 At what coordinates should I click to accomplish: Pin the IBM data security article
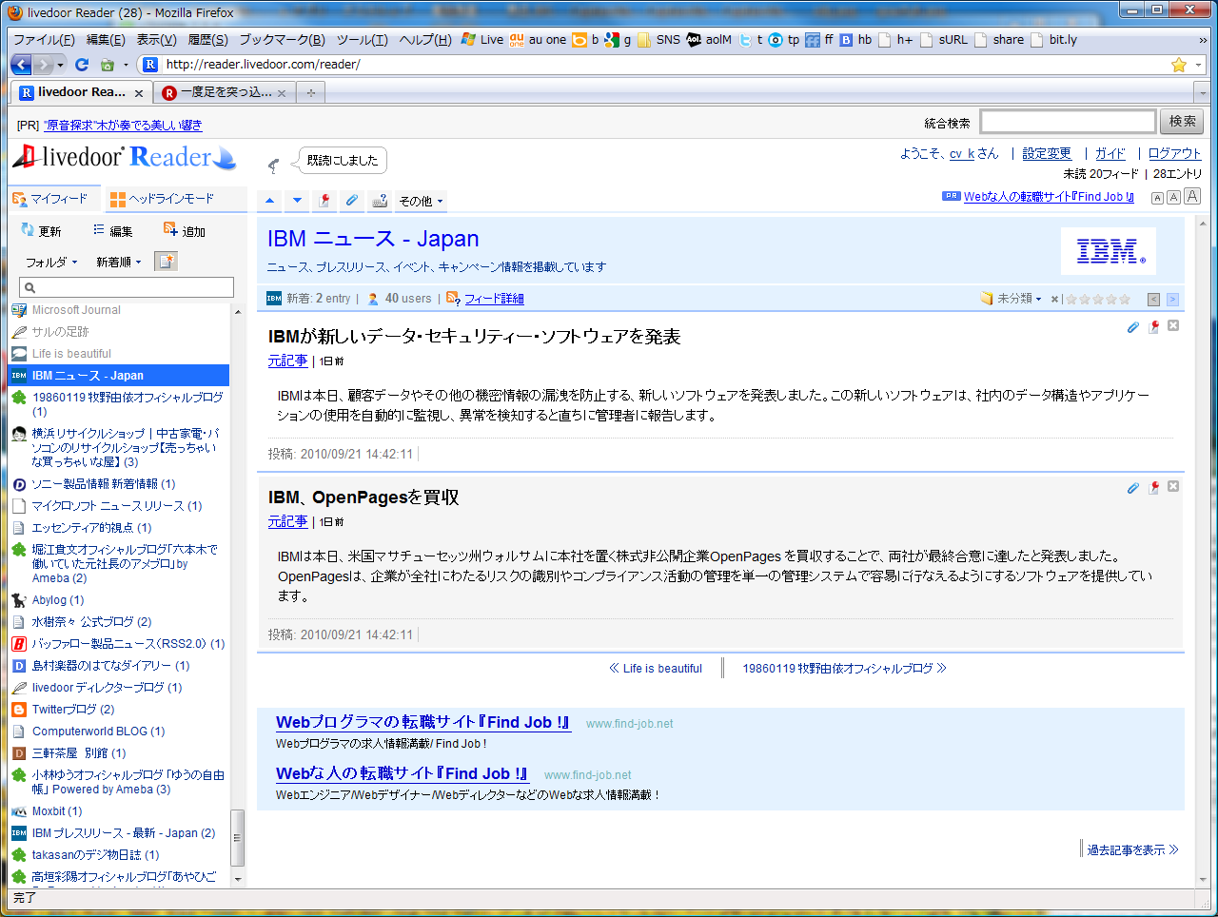(1153, 326)
